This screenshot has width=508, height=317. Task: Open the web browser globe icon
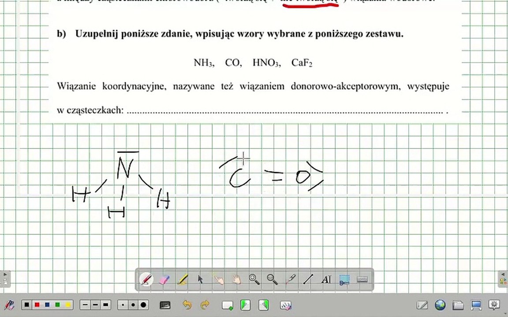[x=440, y=305]
